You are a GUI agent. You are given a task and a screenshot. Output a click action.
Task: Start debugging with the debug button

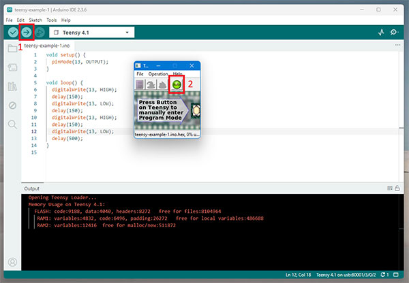tap(40, 32)
